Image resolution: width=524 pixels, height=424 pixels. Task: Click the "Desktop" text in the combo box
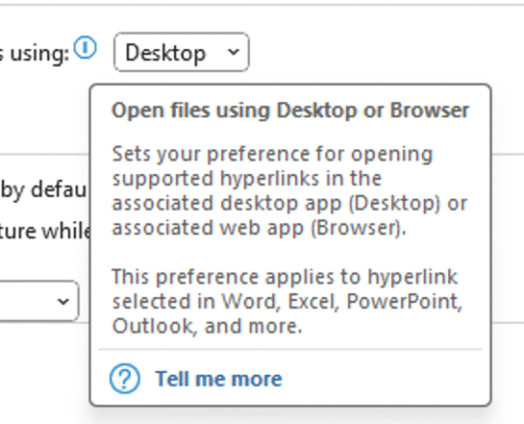coord(165,53)
